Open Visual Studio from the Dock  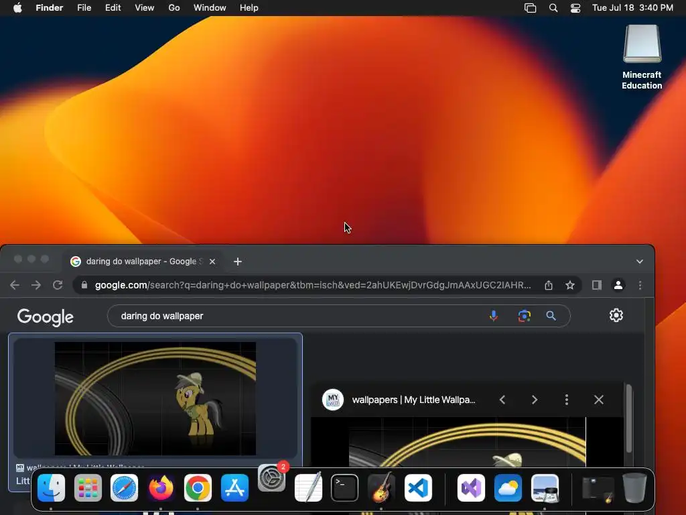pyautogui.click(x=471, y=488)
